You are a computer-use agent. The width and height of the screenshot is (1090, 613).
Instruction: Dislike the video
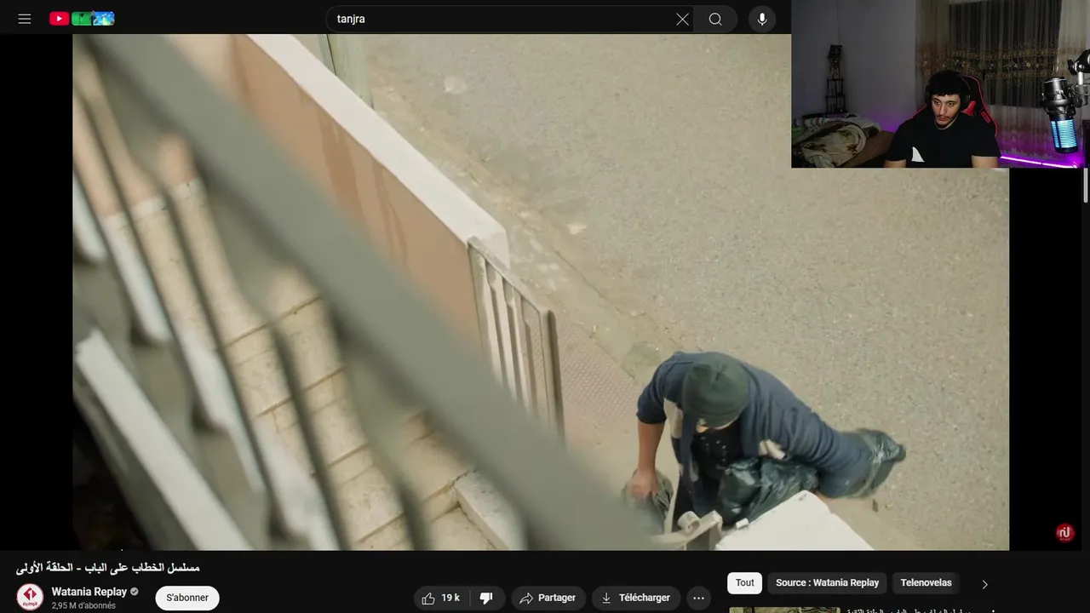coord(486,598)
